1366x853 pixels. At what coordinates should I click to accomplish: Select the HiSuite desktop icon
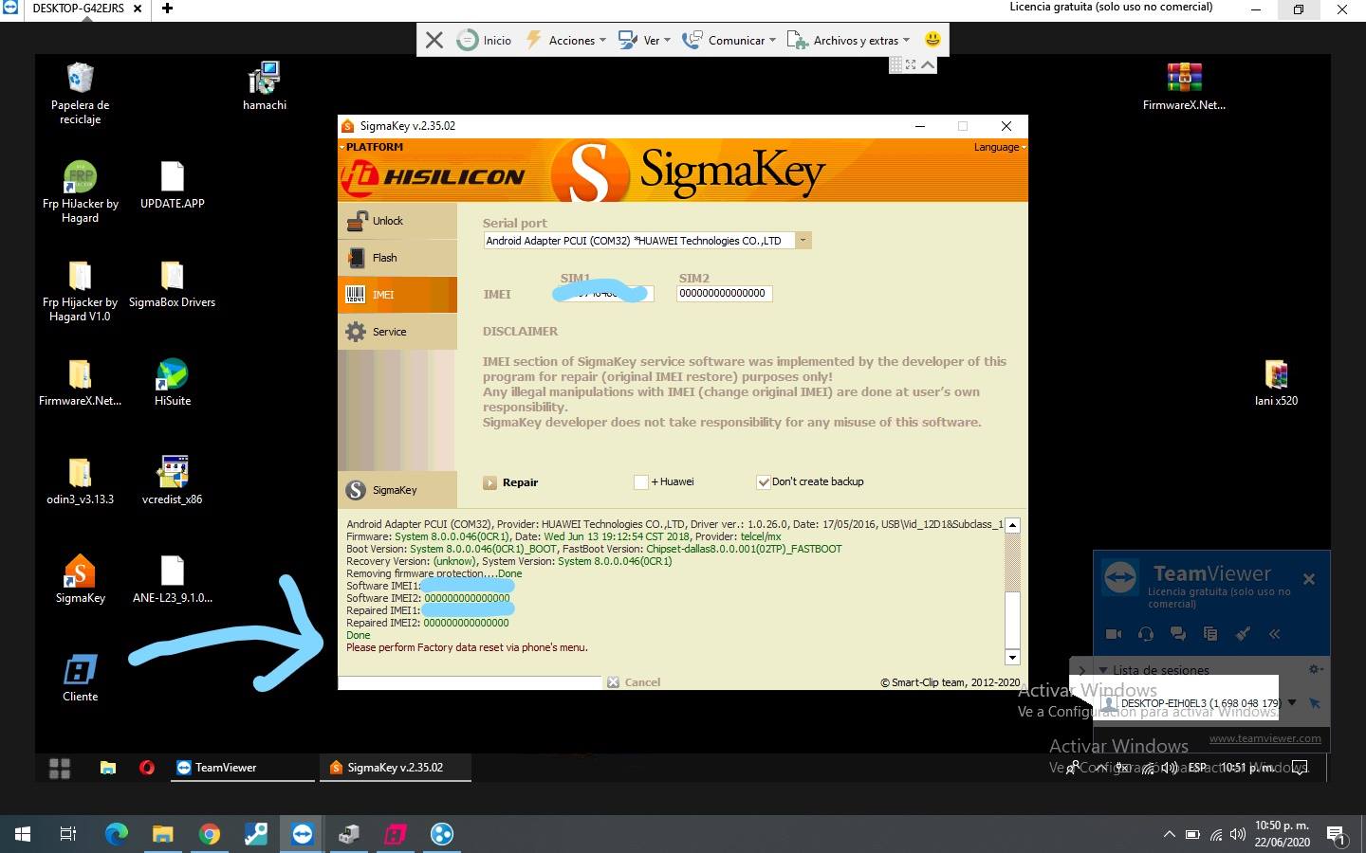pos(173,383)
